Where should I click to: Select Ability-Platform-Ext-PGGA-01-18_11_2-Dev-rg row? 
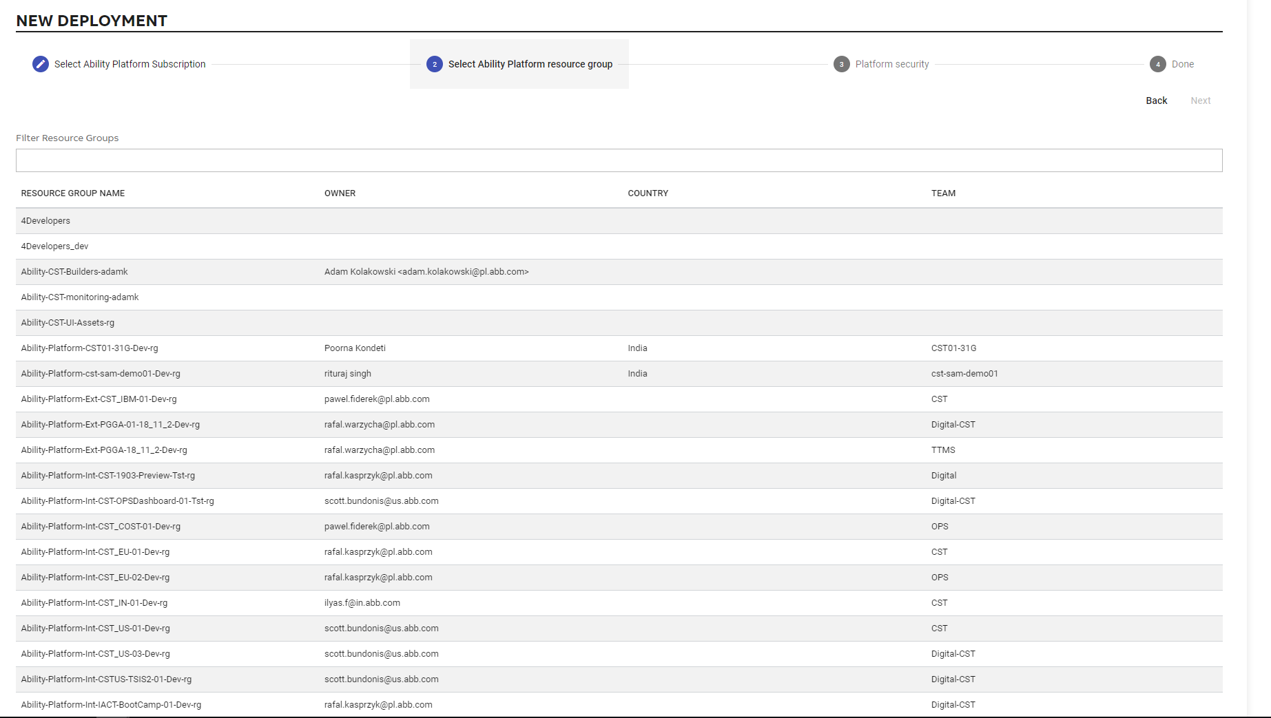pos(619,425)
